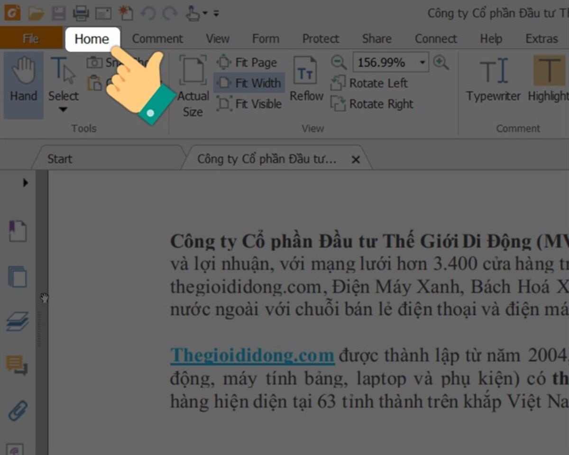
Task: Expand the navigation panel with the arrow
Action: coord(26,182)
